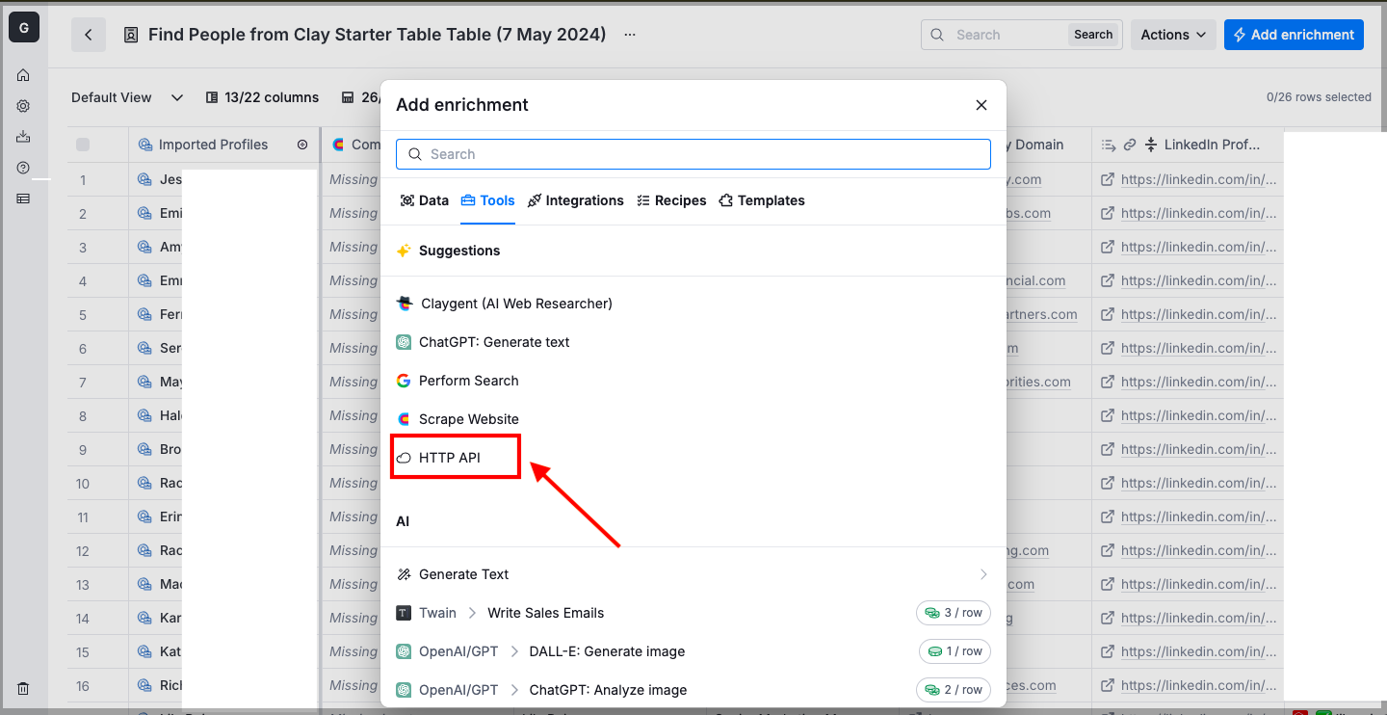Expand the Generate Text chevron
This screenshot has height=715, width=1387.
pos(982,574)
